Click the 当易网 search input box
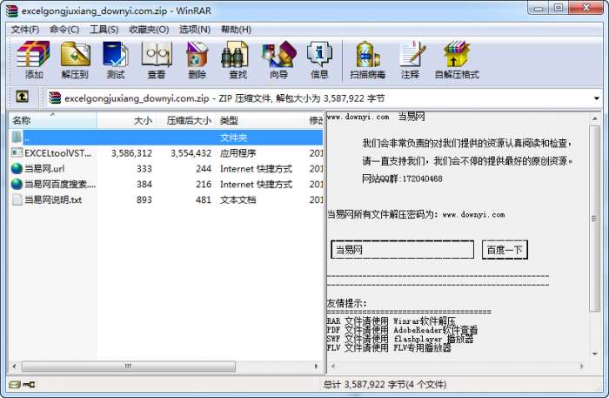 [x=402, y=250]
